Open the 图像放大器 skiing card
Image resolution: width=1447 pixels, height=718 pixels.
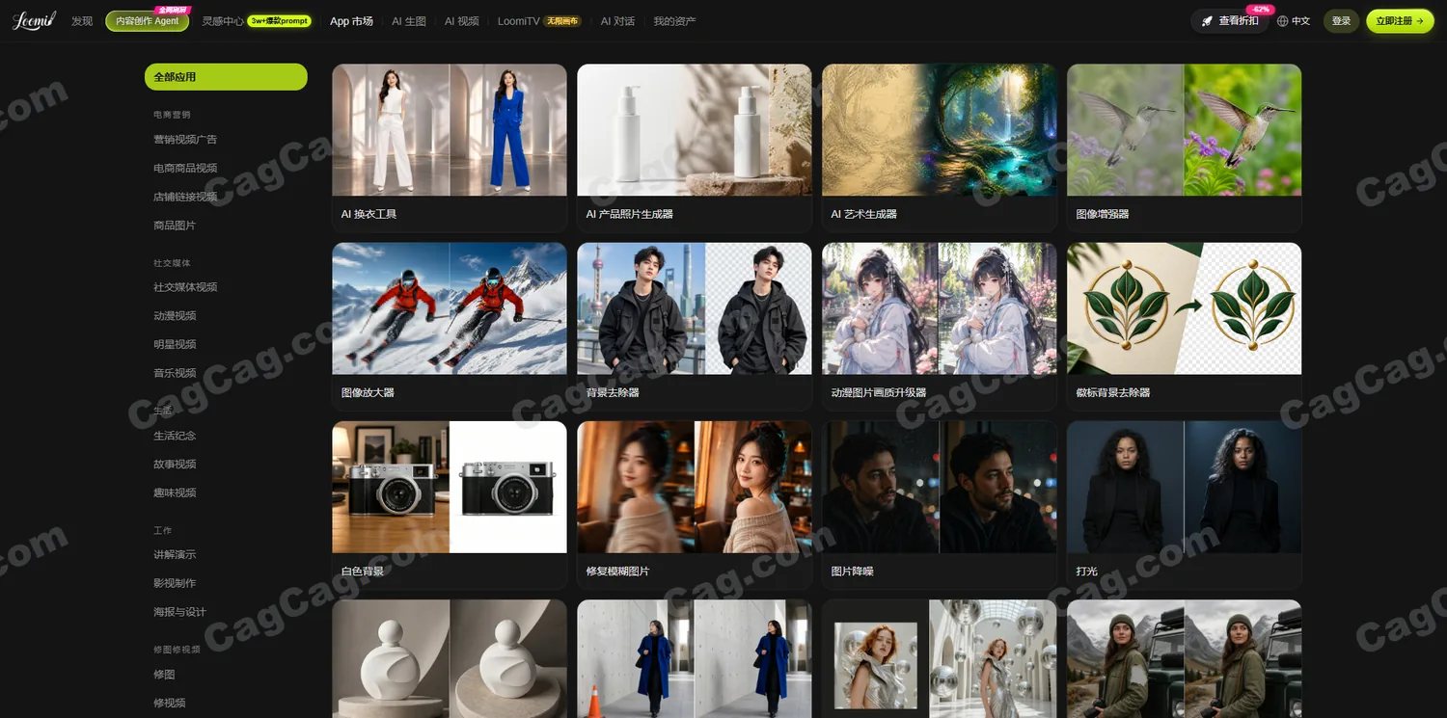(450, 327)
